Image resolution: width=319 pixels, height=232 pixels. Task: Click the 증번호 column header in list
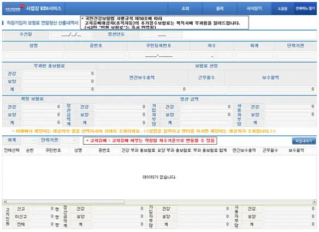(104, 151)
